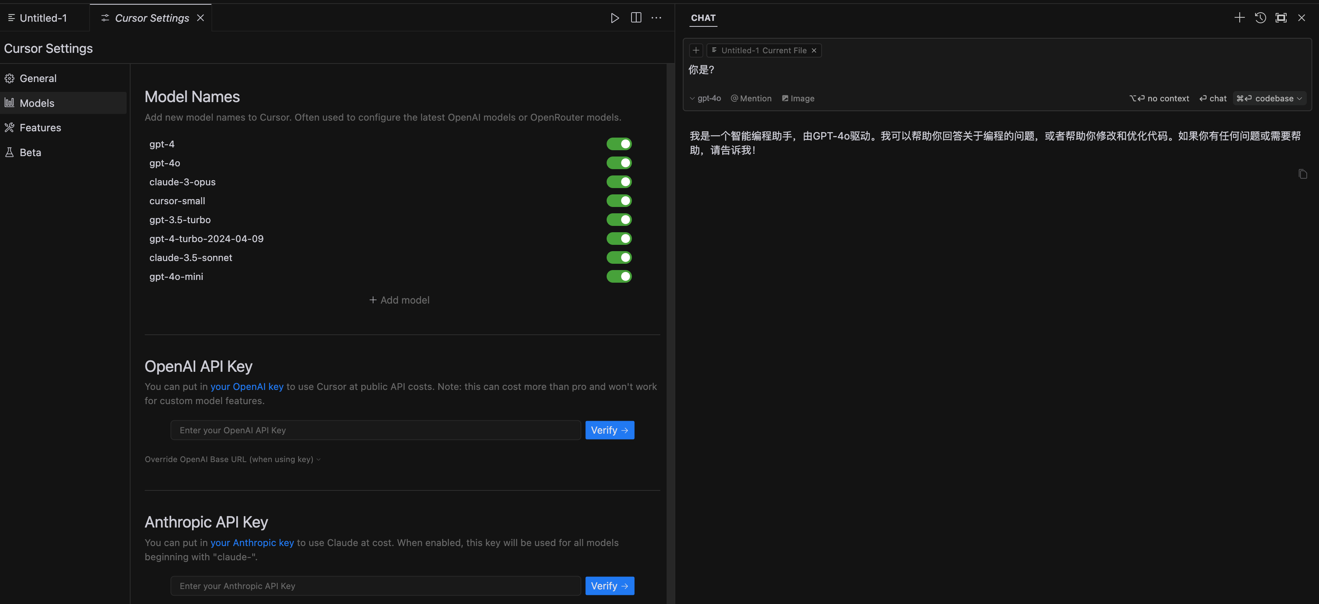Click the Run play icon in editor toolbar

[615, 18]
